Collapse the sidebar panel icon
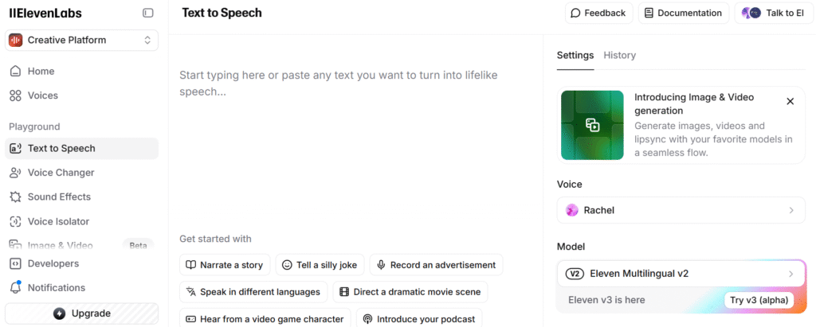 [x=147, y=13]
